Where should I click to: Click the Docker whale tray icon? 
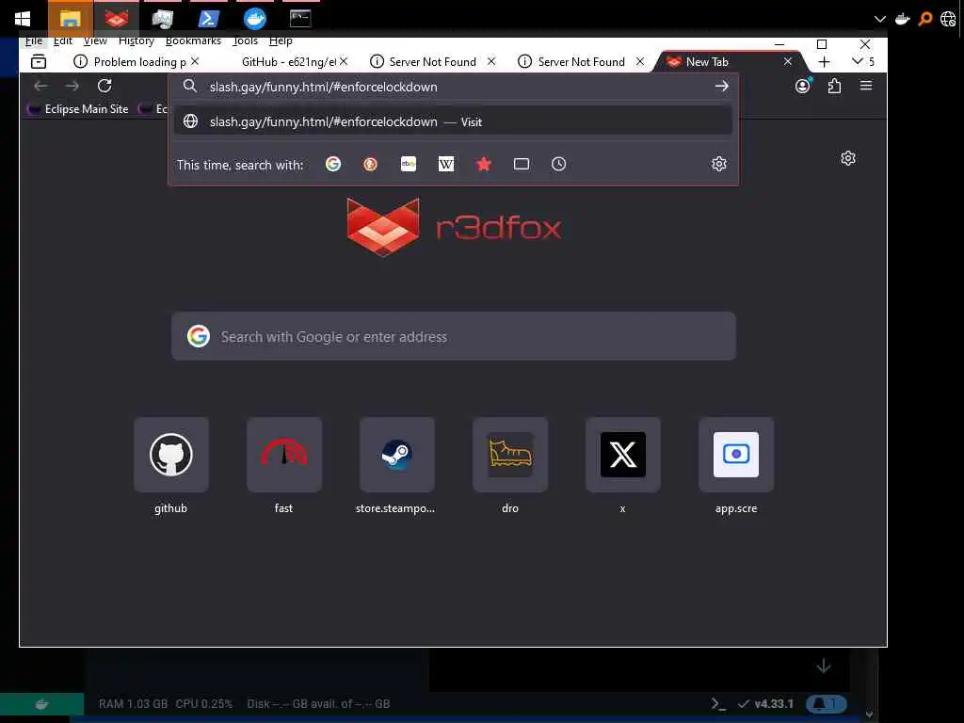click(x=903, y=19)
